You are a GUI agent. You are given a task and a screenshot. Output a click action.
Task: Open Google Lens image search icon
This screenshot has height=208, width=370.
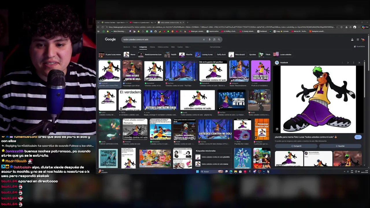coord(214,40)
